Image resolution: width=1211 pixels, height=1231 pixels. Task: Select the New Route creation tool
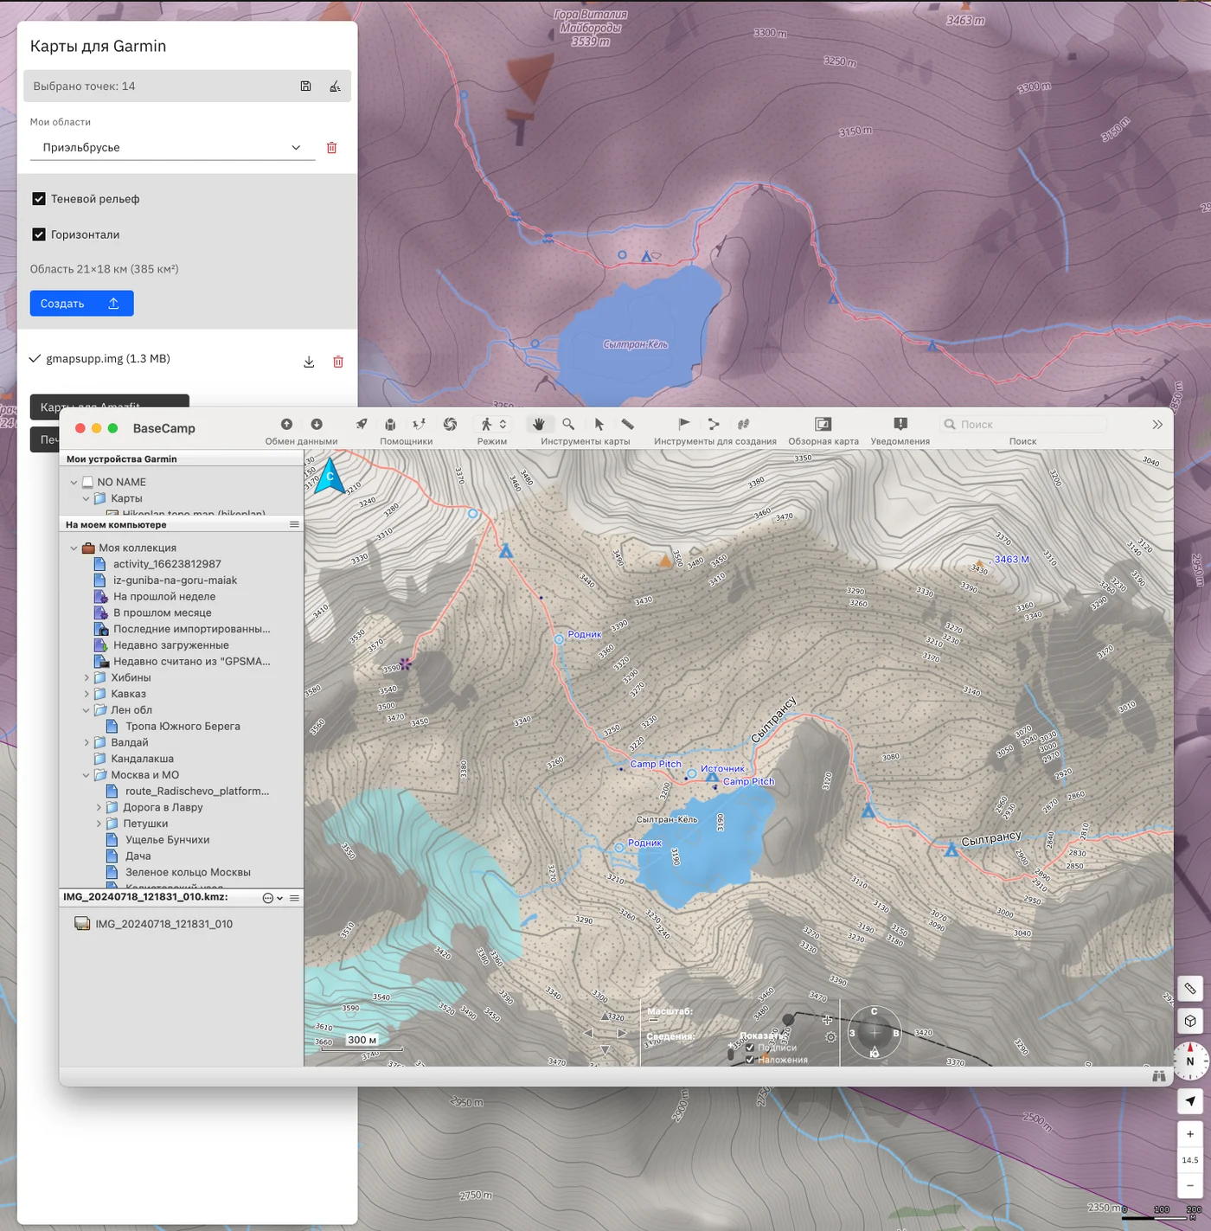pyautogui.click(x=714, y=424)
